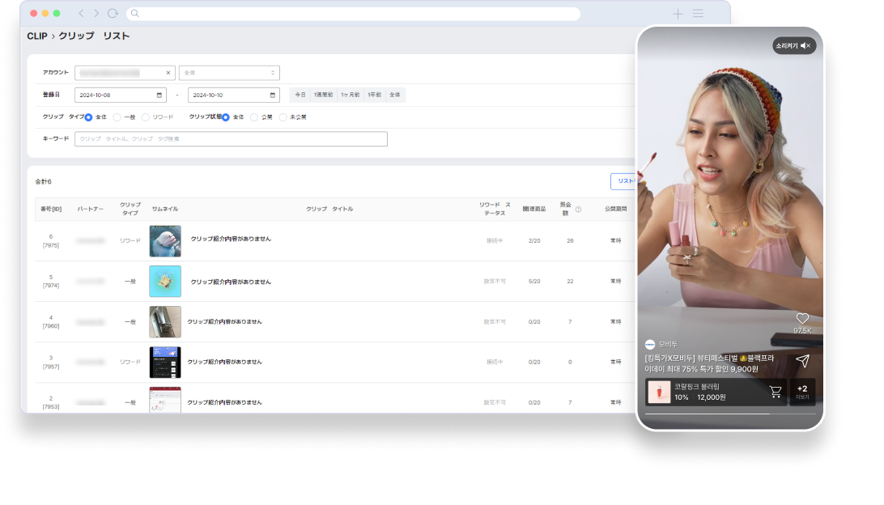Viewport: 884px width, 505px height.
Task: Click the start date field 2024-10-08
Action: pyautogui.click(x=120, y=95)
